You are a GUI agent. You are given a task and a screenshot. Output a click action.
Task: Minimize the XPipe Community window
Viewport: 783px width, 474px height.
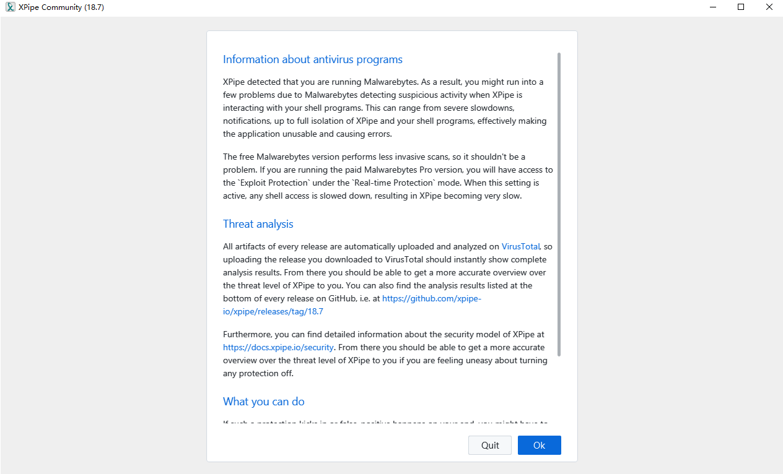712,7
